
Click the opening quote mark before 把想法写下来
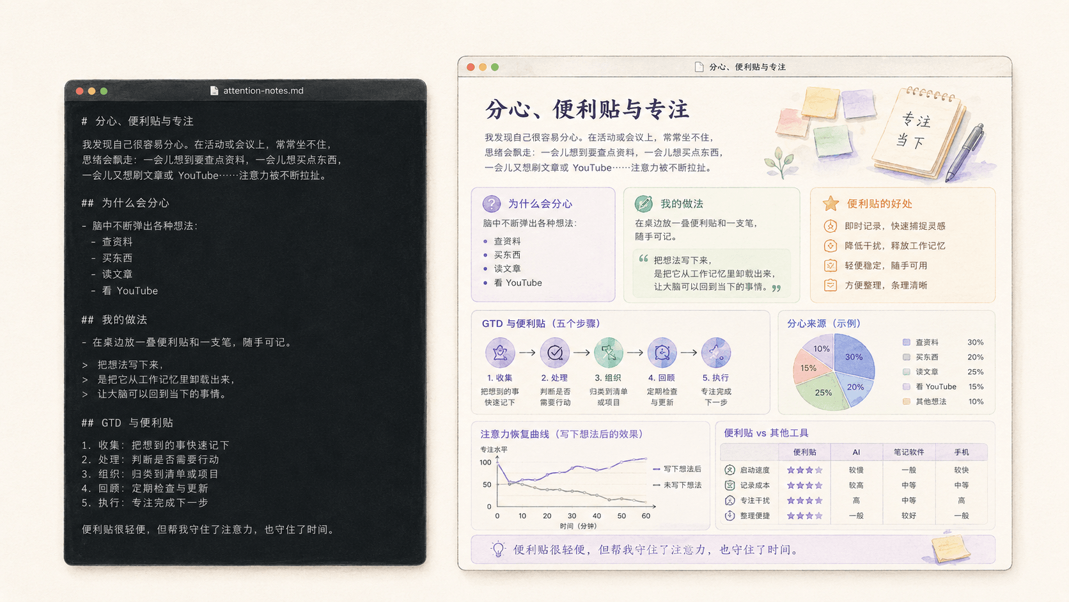(x=643, y=258)
